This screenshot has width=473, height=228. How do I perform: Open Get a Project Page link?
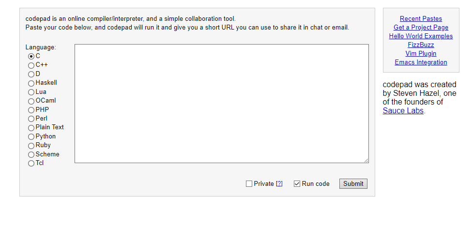coord(421,28)
